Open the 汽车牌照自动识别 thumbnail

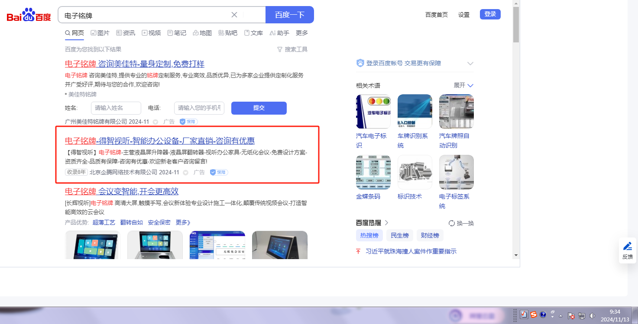(457, 112)
